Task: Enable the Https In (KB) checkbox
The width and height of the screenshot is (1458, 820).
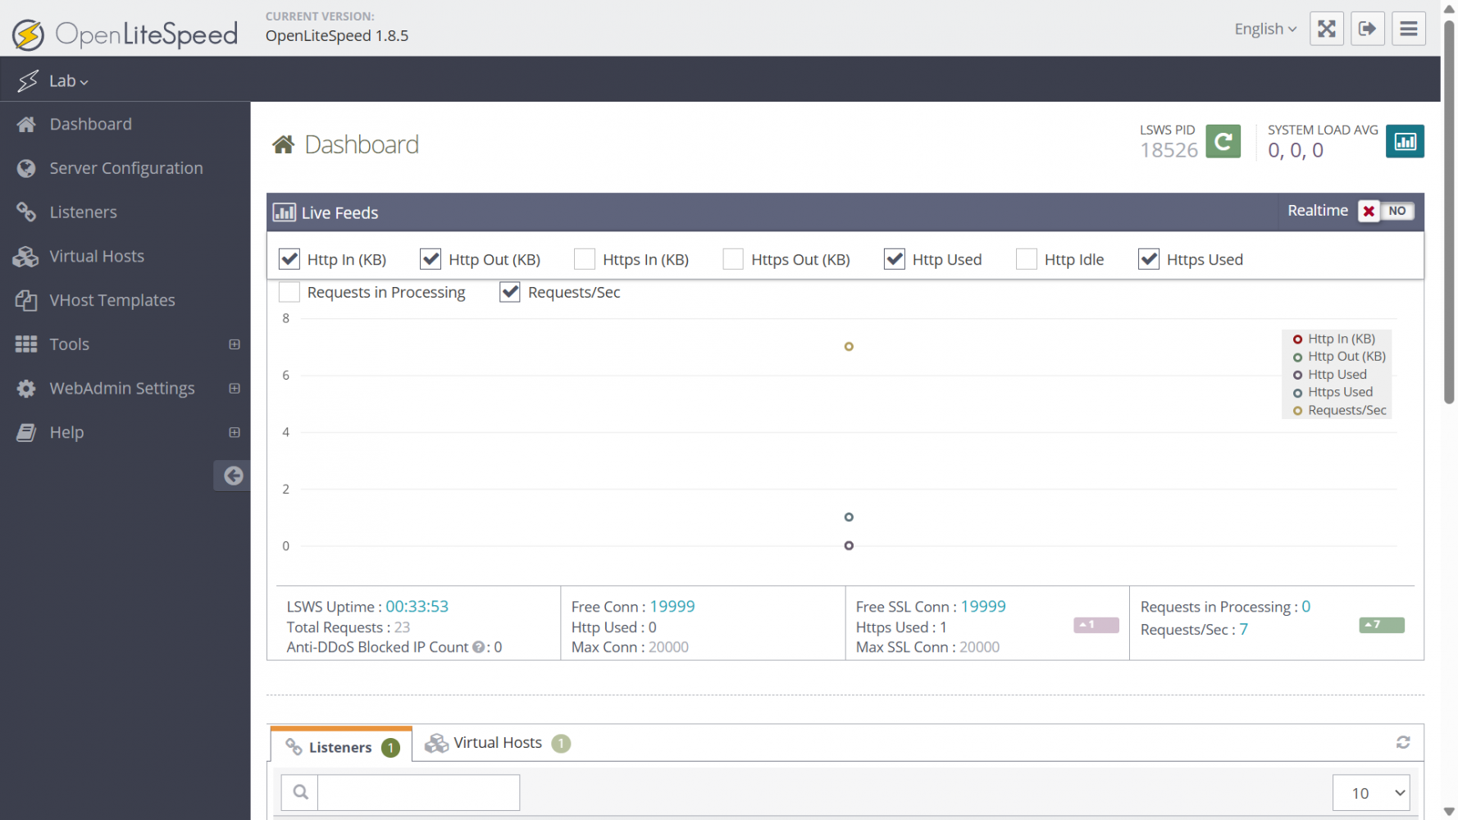Action: [x=585, y=259]
